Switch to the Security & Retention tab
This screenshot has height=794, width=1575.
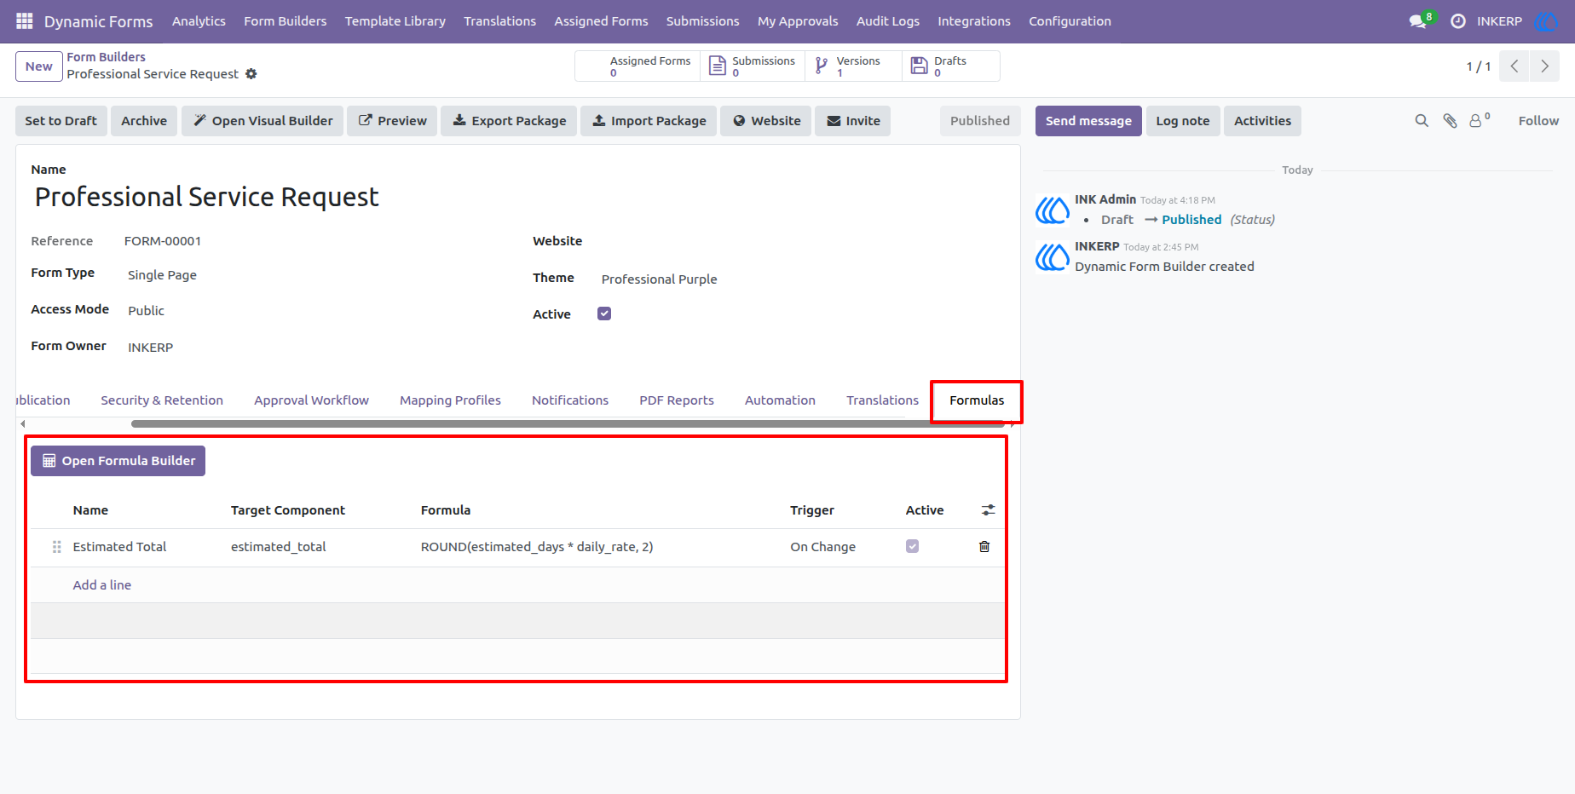click(x=162, y=400)
